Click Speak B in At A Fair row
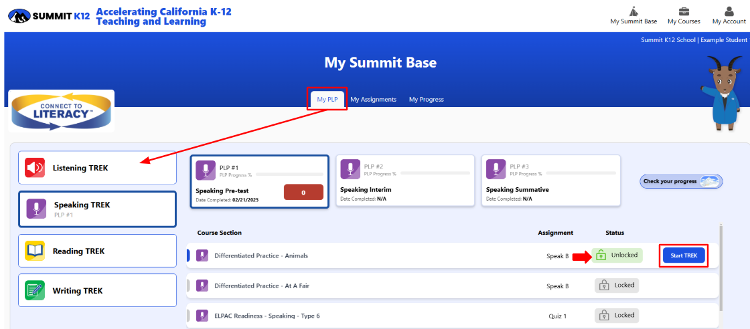This screenshot has width=750, height=329. pyautogui.click(x=558, y=286)
